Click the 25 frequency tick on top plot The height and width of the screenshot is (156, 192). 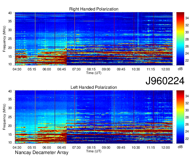pyautogui.click(x=10, y=39)
